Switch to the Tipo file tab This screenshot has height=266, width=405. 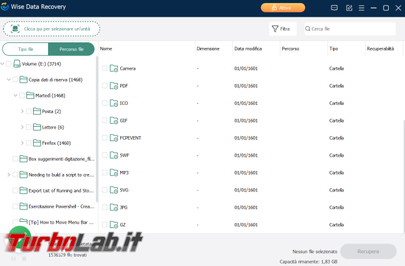(x=26, y=49)
